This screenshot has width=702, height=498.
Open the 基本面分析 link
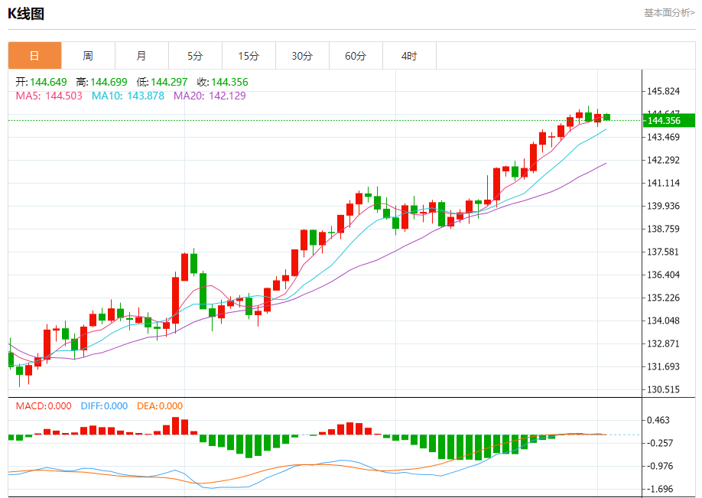[x=669, y=13]
